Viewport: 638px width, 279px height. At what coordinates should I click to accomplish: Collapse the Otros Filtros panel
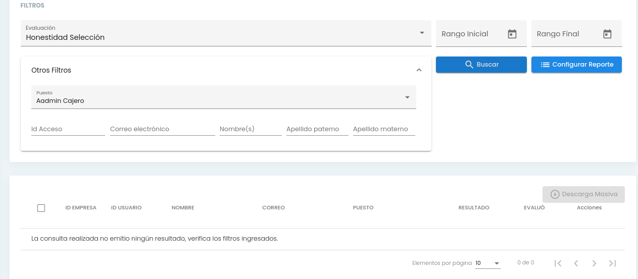click(419, 70)
